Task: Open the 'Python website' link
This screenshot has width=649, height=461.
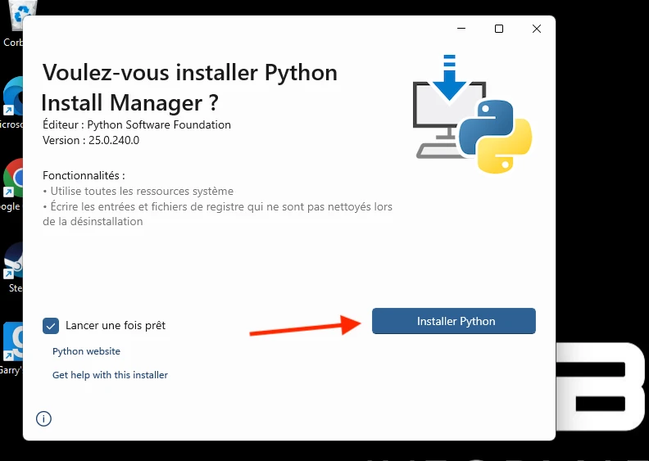Action: pyautogui.click(x=86, y=351)
